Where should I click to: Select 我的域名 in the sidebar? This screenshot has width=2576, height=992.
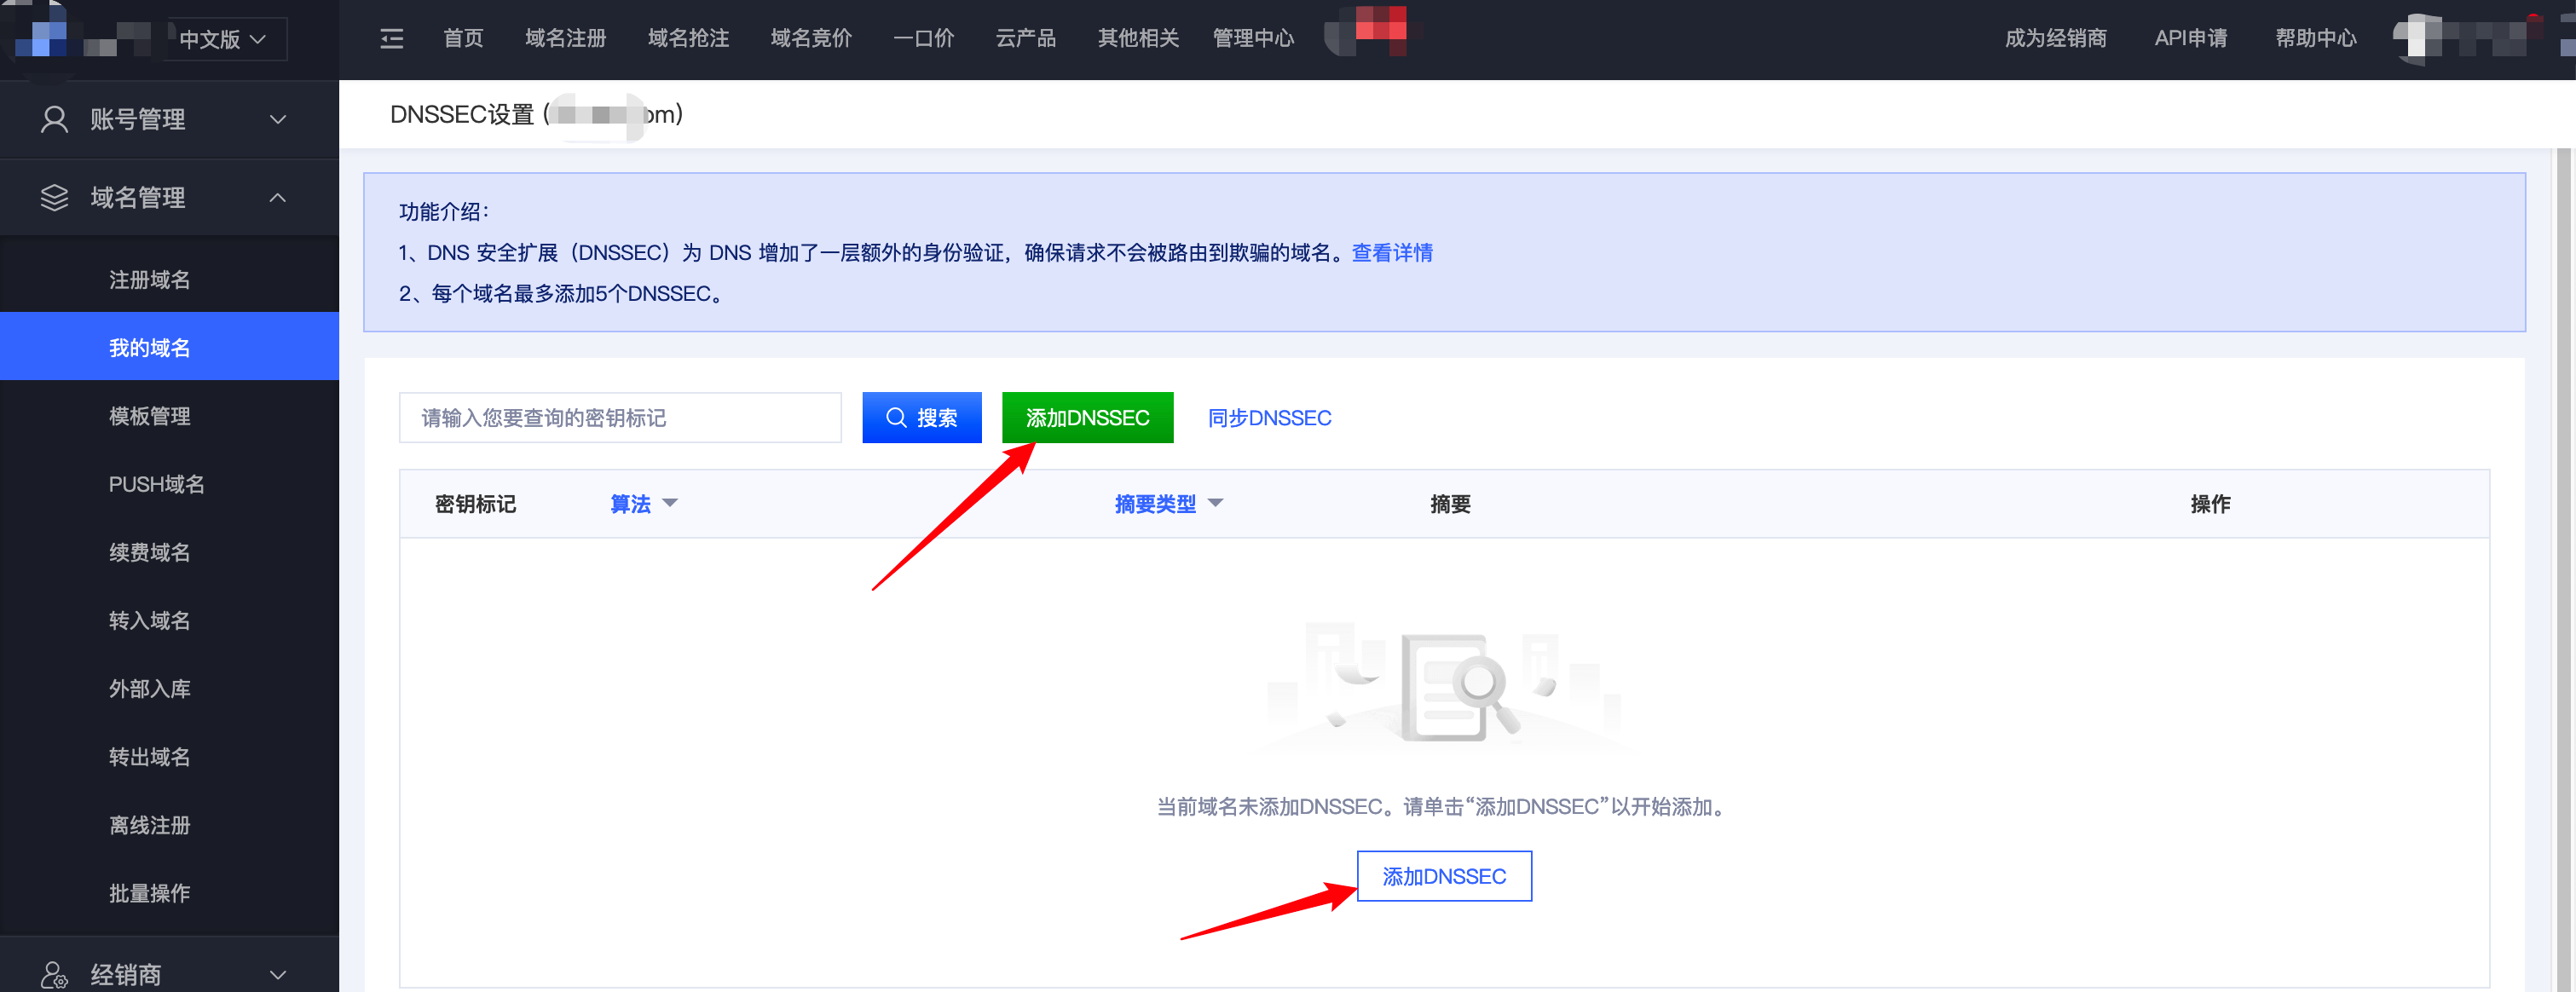coord(169,347)
